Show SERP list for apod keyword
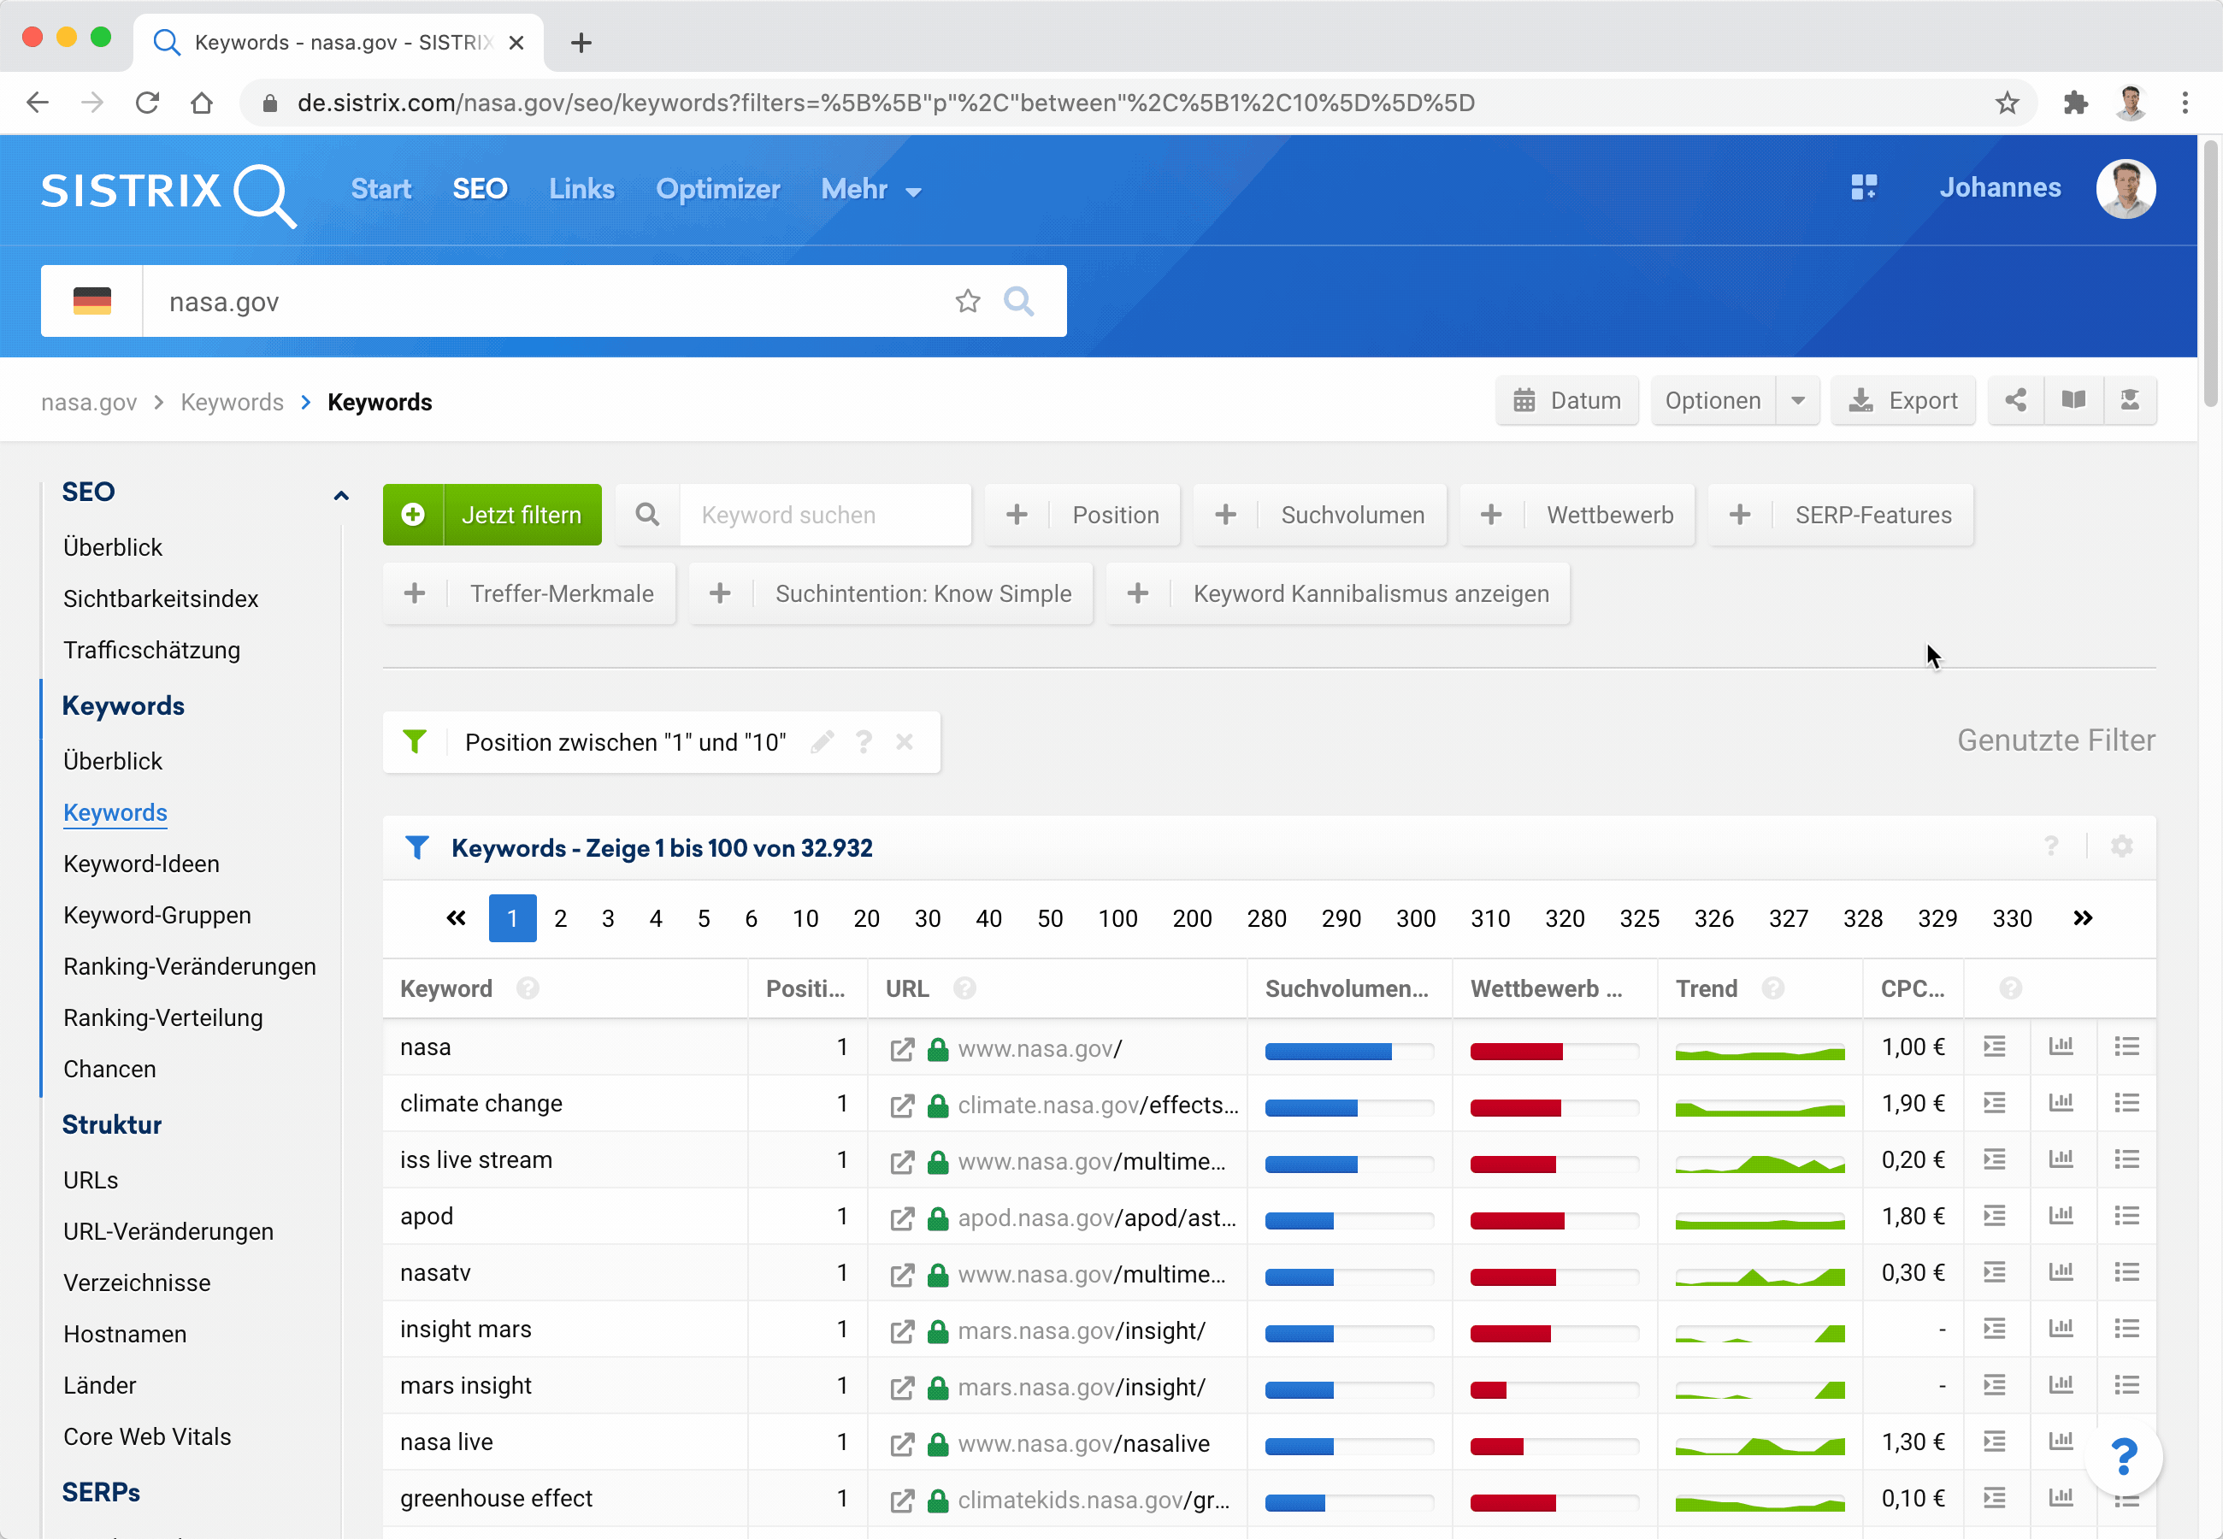This screenshot has width=2223, height=1539. pos(2126,1216)
